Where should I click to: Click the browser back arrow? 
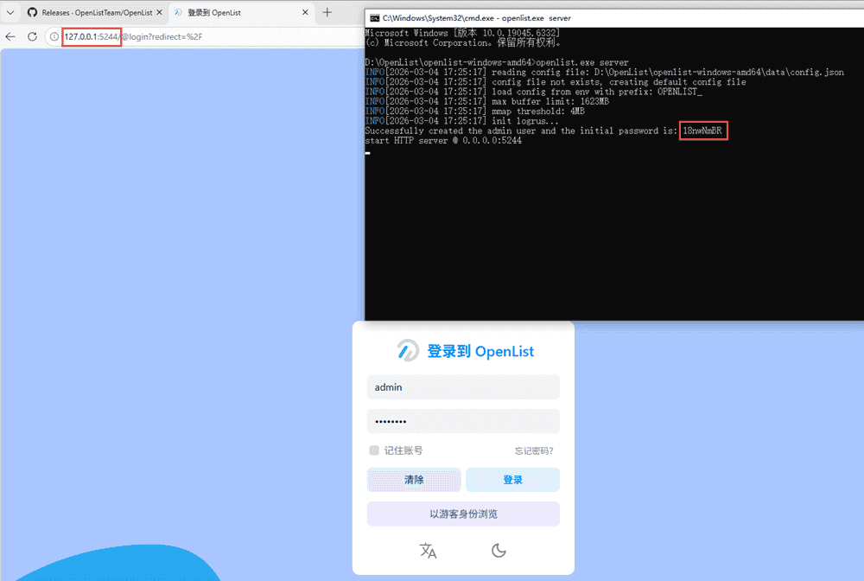(x=10, y=37)
